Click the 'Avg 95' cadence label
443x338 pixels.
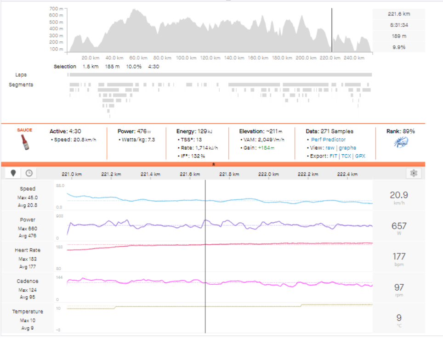click(x=28, y=297)
